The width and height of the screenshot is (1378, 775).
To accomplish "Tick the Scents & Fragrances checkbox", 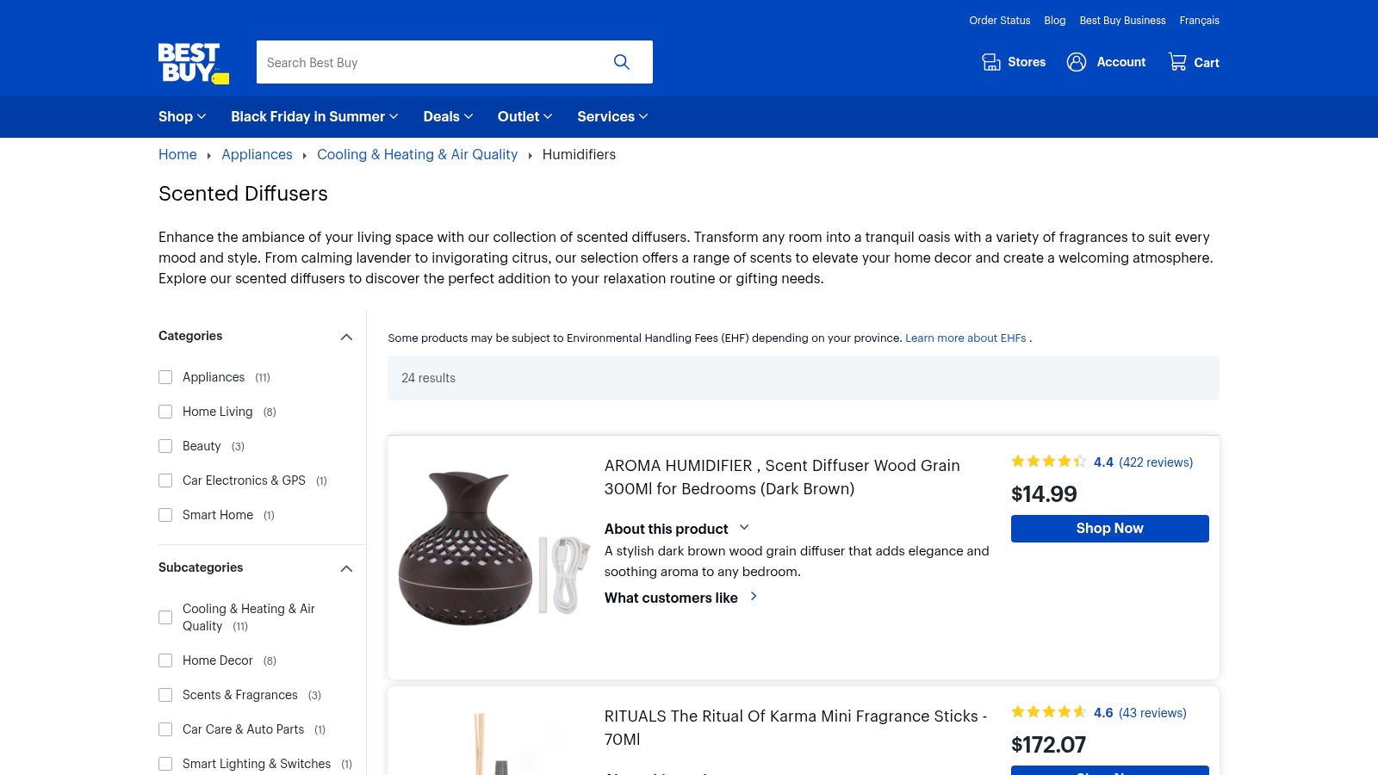I will (165, 695).
